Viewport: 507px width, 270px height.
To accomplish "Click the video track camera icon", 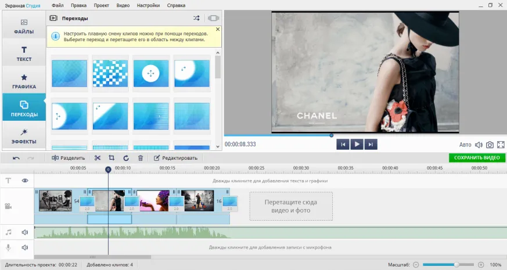I will click(x=8, y=206).
